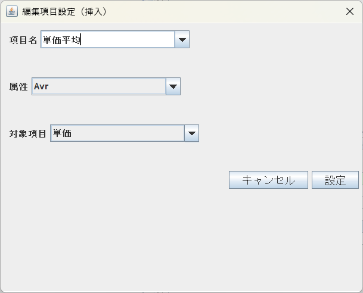Click the 対象項目 label
363x293 pixels.
28,133
